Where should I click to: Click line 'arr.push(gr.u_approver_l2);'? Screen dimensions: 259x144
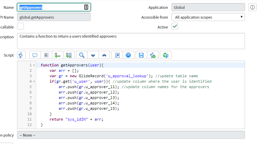coord(89,92)
